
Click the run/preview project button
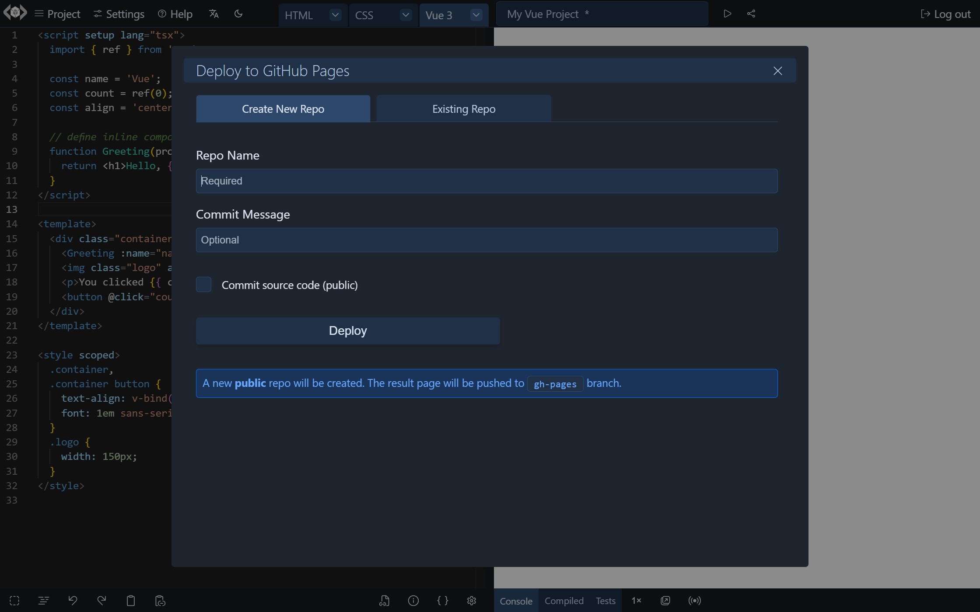tap(727, 14)
